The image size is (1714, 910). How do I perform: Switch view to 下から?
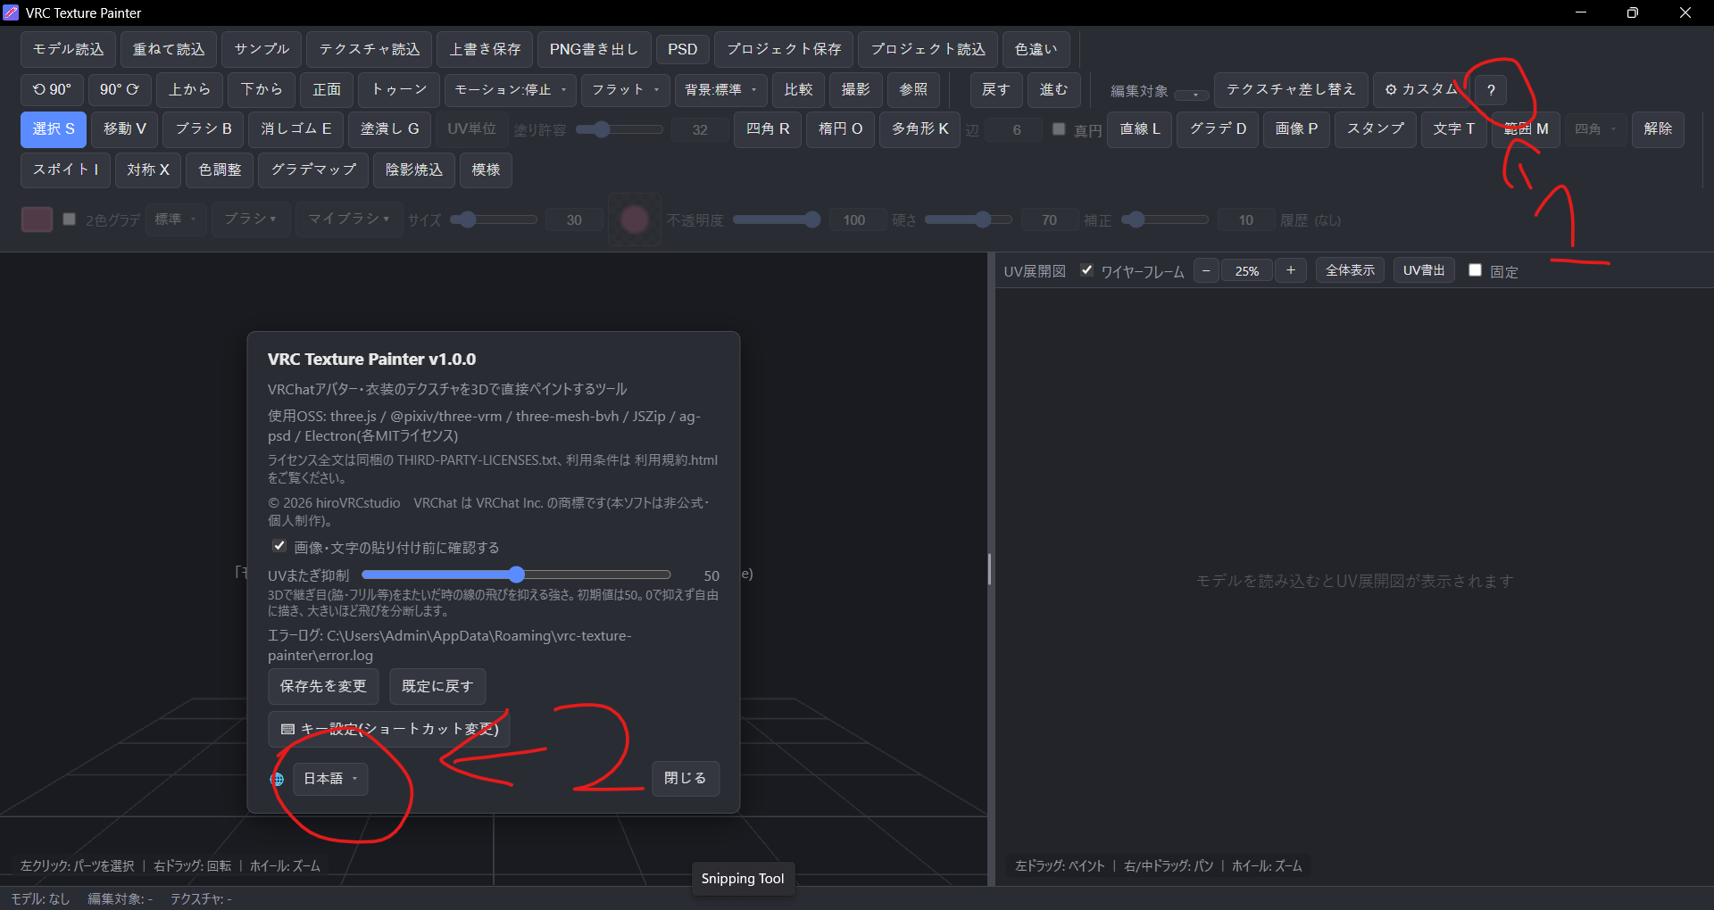pos(262,90)
